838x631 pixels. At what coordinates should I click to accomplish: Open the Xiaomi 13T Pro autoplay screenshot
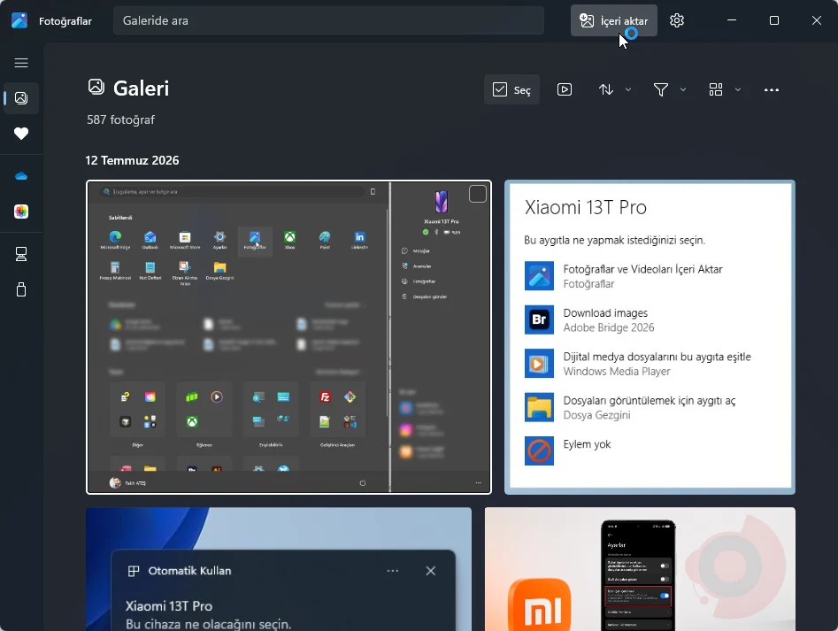[650, 337]
